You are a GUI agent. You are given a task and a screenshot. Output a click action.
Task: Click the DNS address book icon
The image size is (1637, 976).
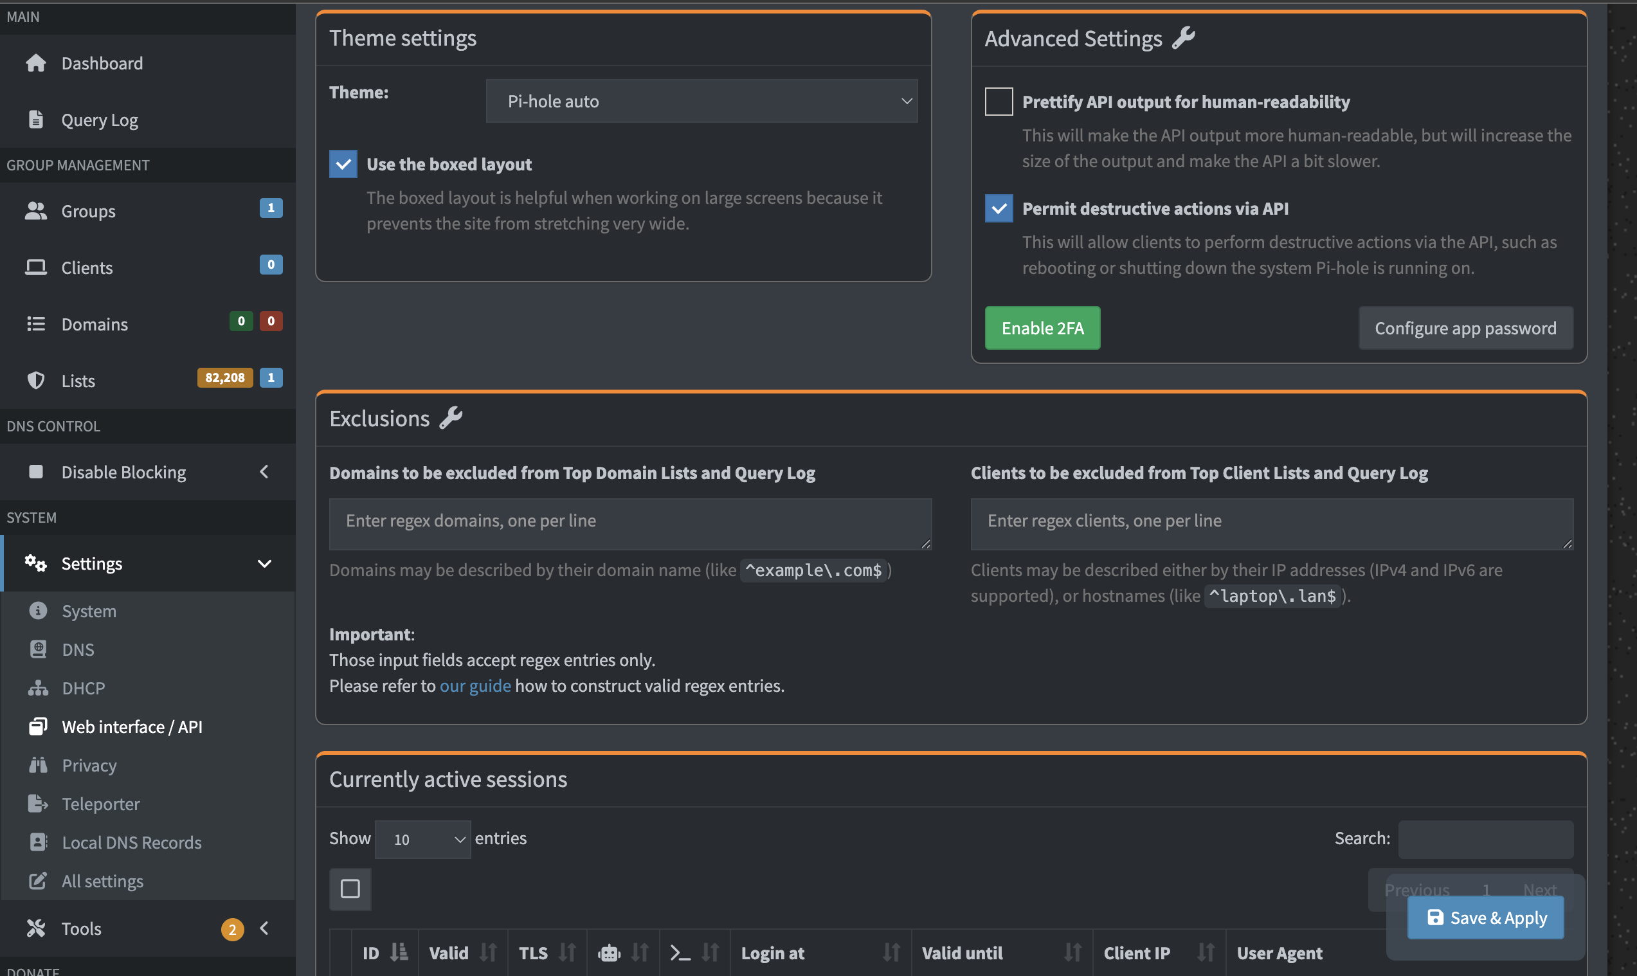tap(38, 650)
